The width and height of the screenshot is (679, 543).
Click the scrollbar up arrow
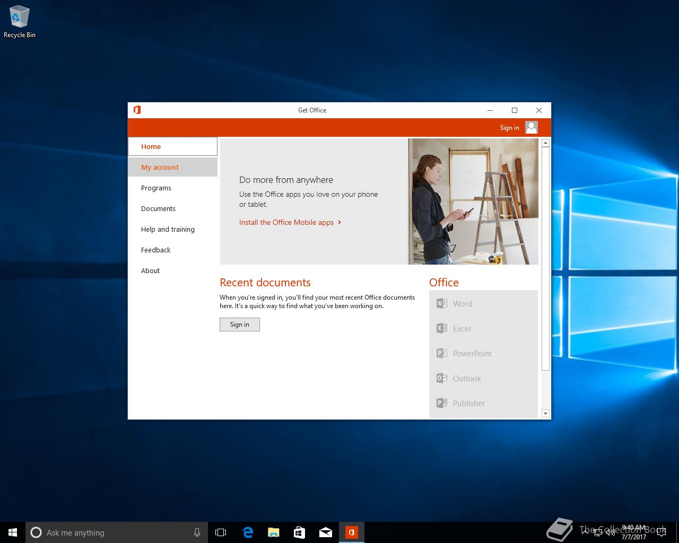(x=545, y=143)
